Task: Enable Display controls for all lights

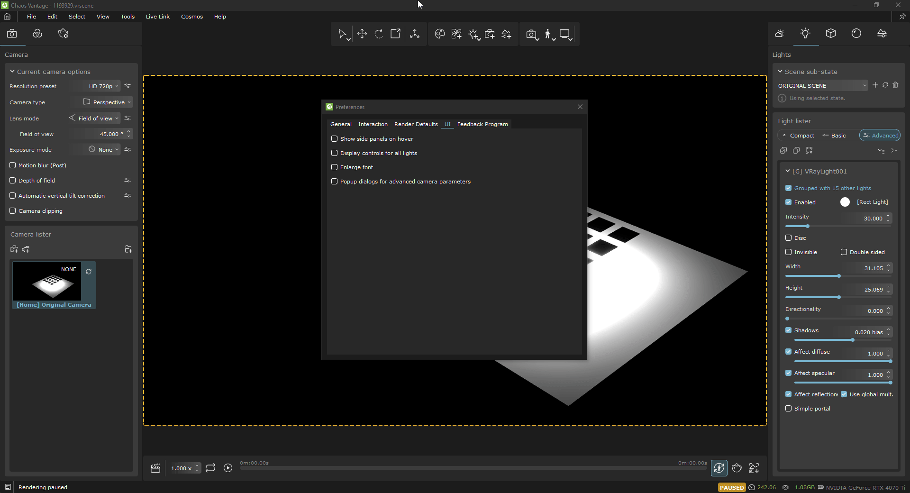Action: coord(334,153)
